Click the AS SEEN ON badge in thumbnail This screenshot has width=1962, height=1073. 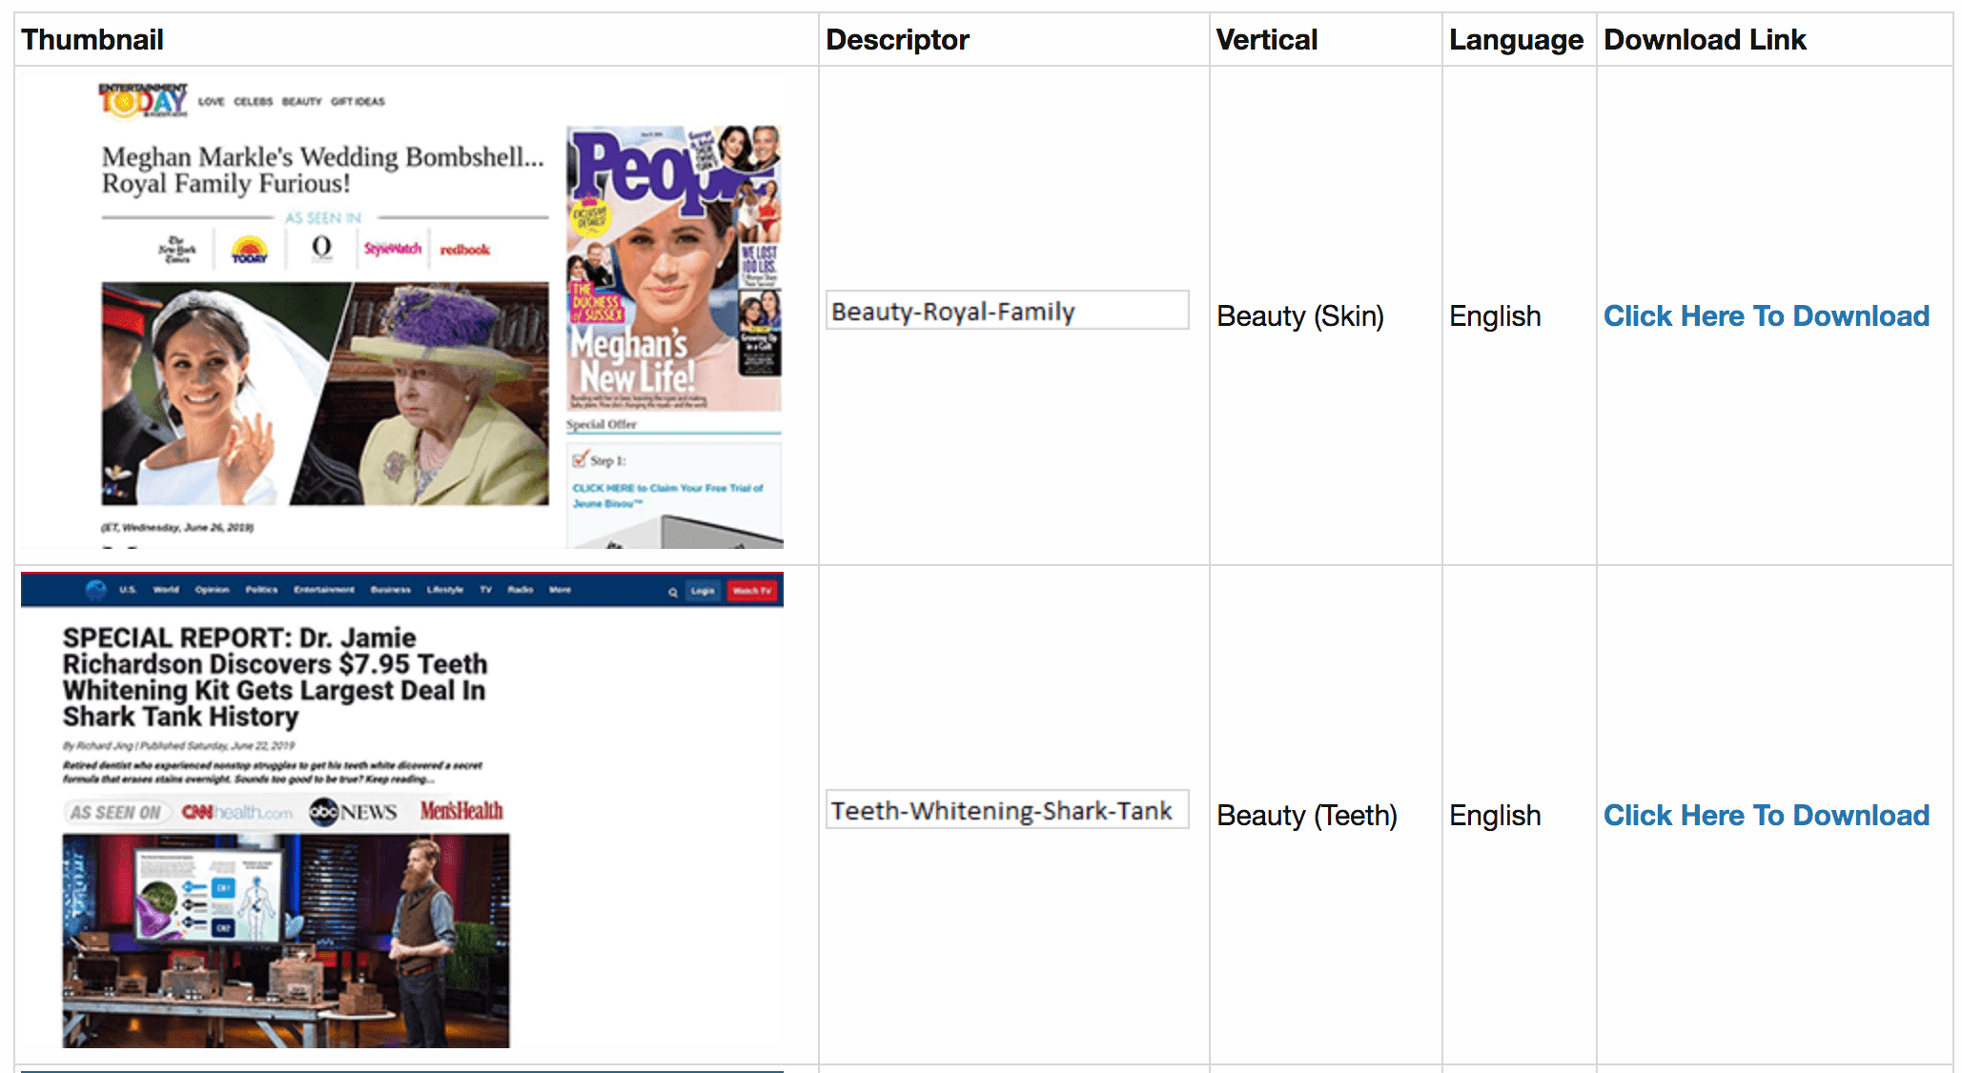116,813
